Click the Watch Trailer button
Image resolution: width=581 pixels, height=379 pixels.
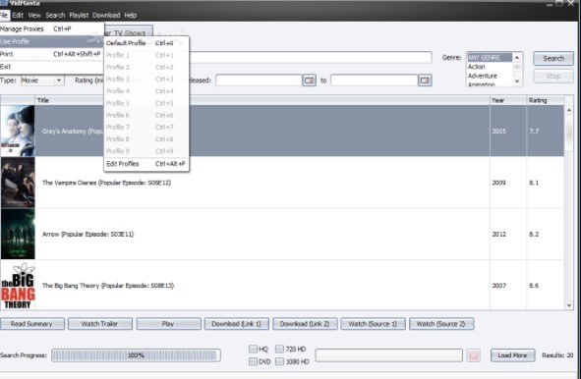coord(99,324)
